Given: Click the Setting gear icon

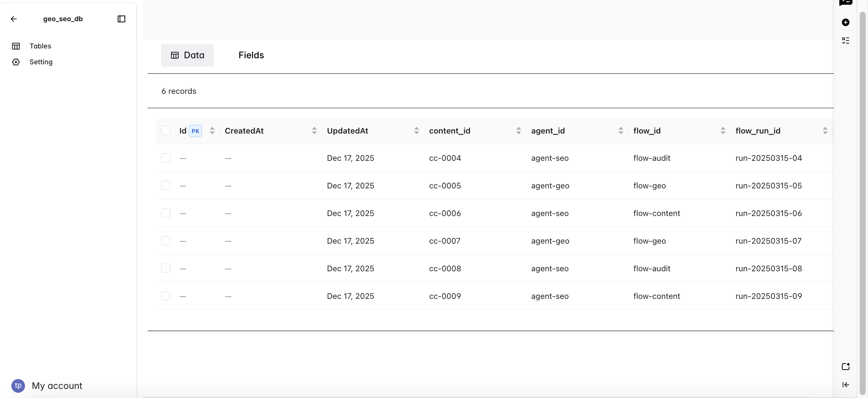Looking at the screenshot, I should click(x=16, y=62).
